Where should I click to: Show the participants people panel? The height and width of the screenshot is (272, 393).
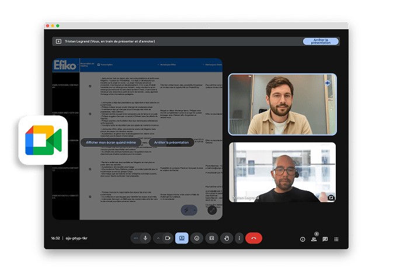coord(314,239)
